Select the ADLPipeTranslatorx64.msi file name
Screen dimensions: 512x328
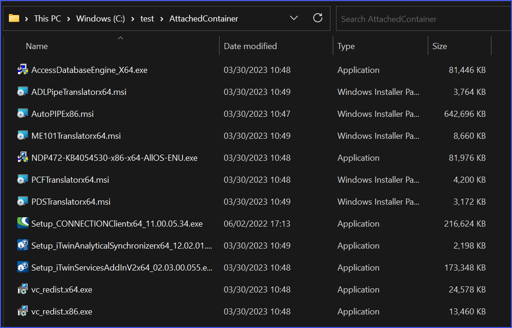tap(79, 92)
